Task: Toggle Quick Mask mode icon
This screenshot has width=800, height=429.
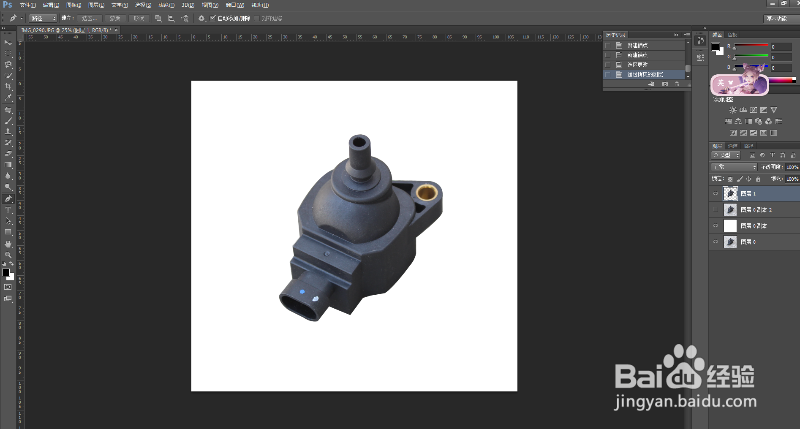Action: [8, 287]
